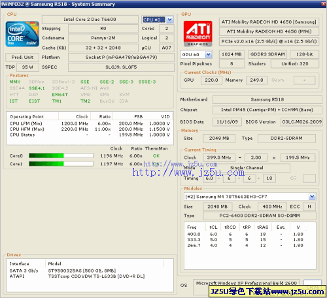Click the tRAS column header
Screen dimensions: 327x298
tap(262, 227)
